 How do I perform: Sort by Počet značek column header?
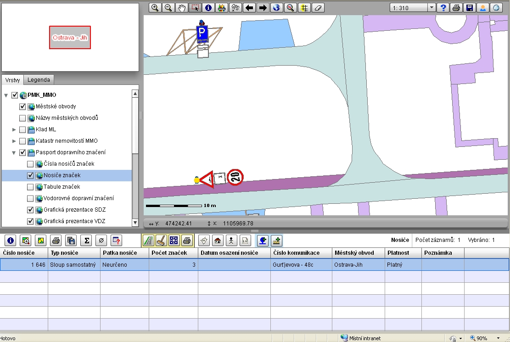[174, 253]
